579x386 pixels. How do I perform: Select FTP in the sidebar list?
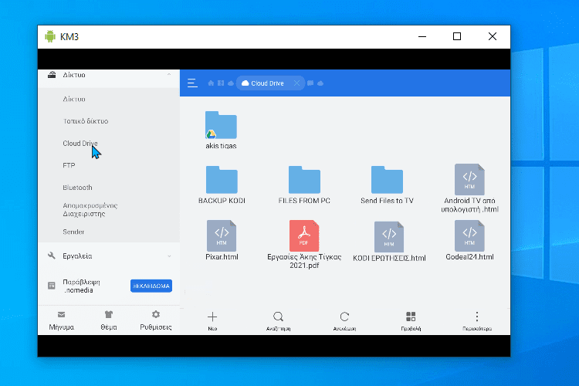pos(69,165)
